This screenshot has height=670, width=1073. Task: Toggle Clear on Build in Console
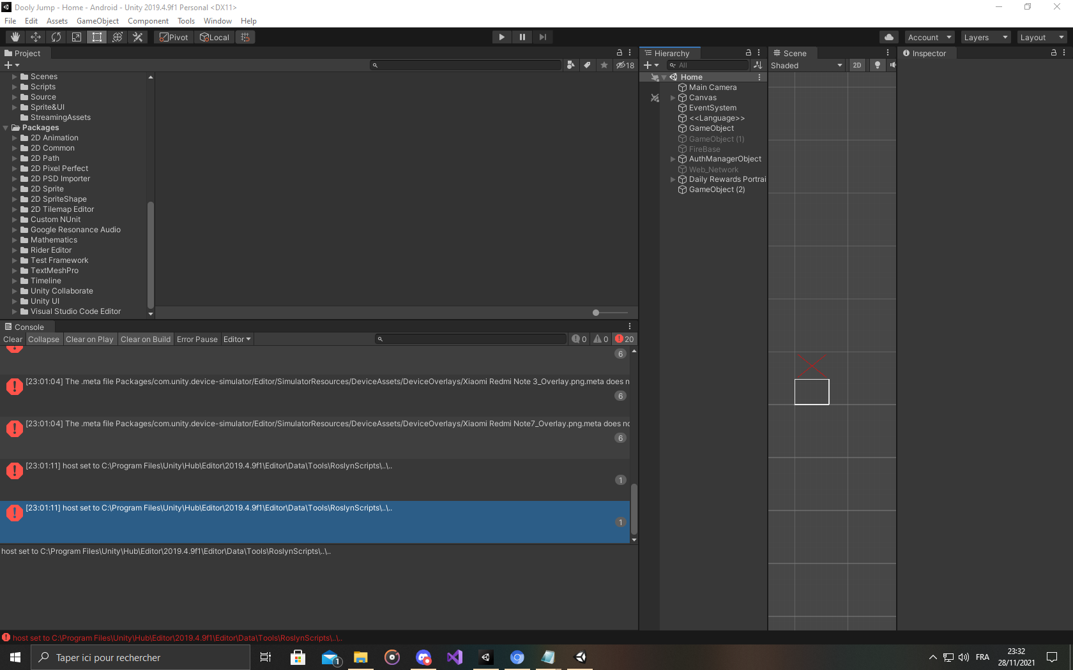point(146,339)
